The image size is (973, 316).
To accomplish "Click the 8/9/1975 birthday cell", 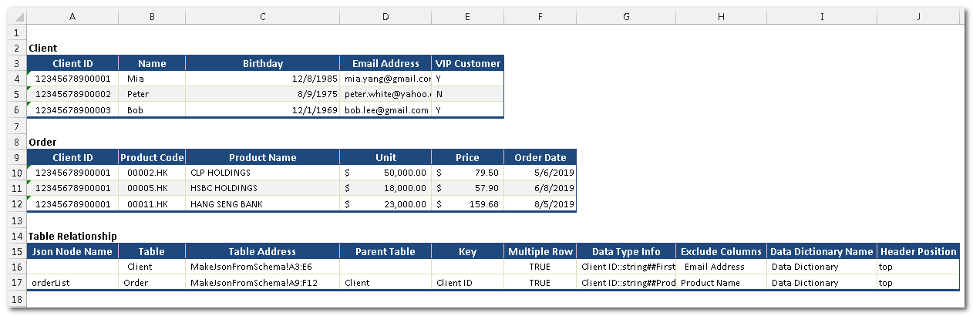I will pos(262,94).
